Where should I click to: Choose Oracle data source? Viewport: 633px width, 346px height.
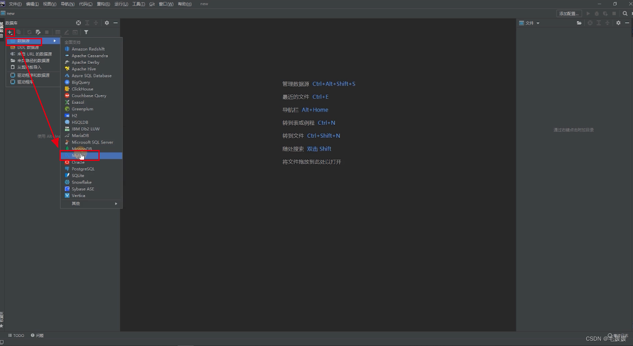(92, 162)
